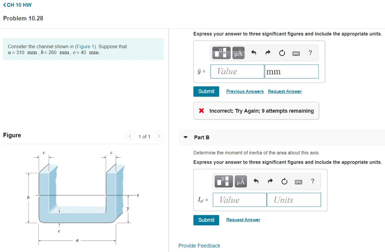Go back with the left figure chevron
This screenshot has height=252, width=385.
click(x=130, y=136)
